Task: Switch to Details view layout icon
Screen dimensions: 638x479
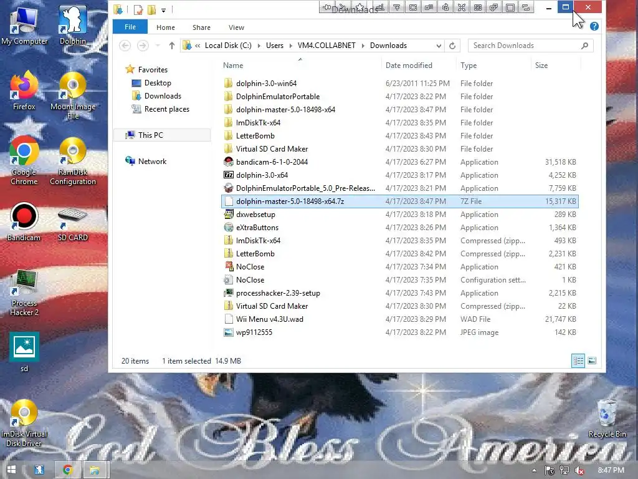Action: click(x=578, y=360)
